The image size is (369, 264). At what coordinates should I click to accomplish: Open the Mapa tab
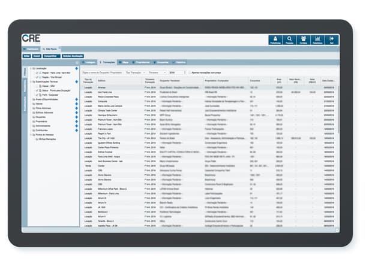[x=124, y=62]
